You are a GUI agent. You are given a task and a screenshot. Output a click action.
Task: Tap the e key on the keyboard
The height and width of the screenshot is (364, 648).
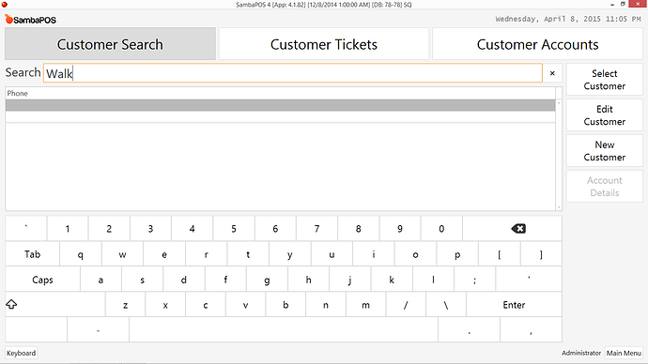click(x=164, y=254)
